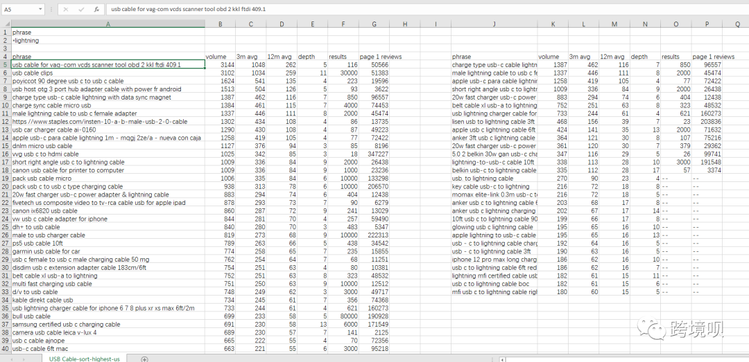This screenshot has width=749, height=362.
Task: Click cell 'poyiccot 90 degree usb c to usb c cable'
Action: [x=108, y=81]
